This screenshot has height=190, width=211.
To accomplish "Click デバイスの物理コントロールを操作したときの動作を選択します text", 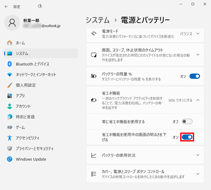I will coord(143,177).
